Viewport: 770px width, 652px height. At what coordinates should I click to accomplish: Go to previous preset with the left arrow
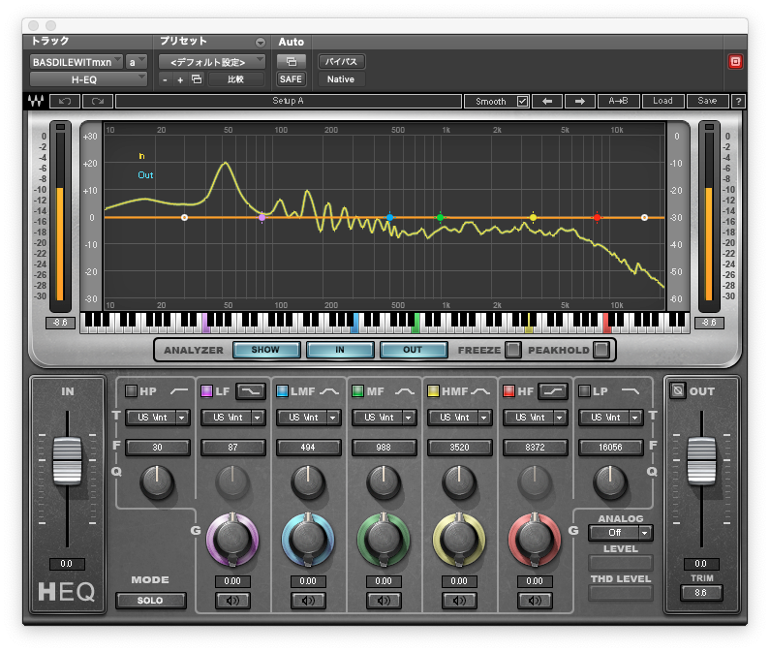547,101
